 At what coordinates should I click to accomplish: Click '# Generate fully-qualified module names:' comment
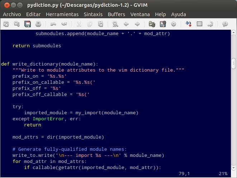(x=69, y=149)
